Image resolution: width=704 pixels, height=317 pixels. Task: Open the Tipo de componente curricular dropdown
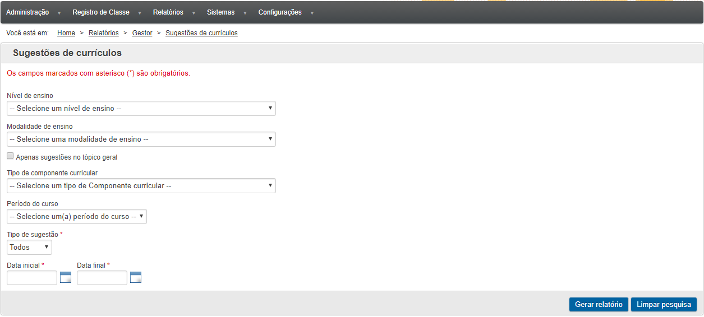tap(141, 185)
